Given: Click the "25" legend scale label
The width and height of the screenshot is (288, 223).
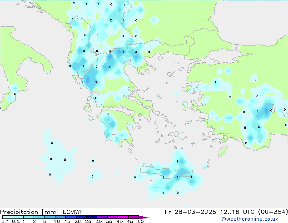Looking at the screenshot, I should [x=88, y=221].
